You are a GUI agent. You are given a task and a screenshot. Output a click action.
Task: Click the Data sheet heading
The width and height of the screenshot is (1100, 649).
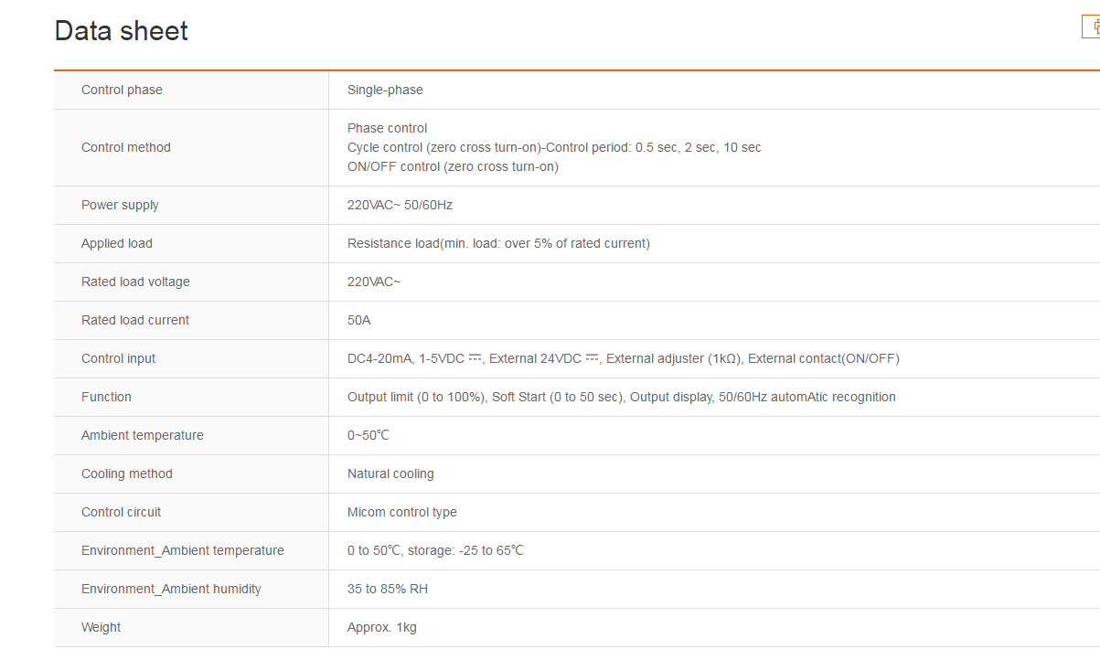(x=122, y=31)
